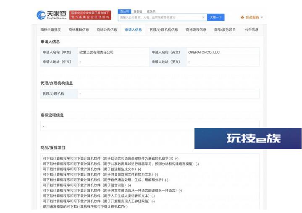302x213 pixels.
Task: Click the 商标流程信息 section heading
Action: point(52,115)
